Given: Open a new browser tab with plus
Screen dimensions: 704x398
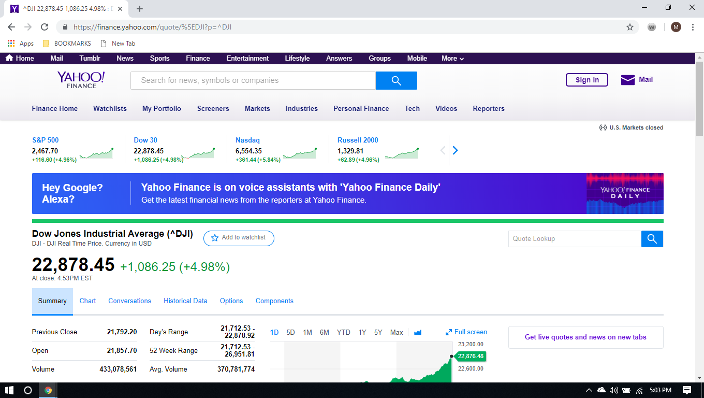Looking at the screenshot, I should tap(140, 9).
